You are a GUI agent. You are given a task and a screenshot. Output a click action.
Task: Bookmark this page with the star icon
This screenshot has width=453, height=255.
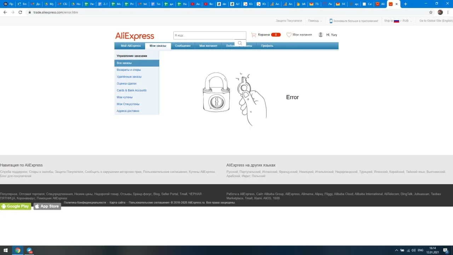pos(431,12)
